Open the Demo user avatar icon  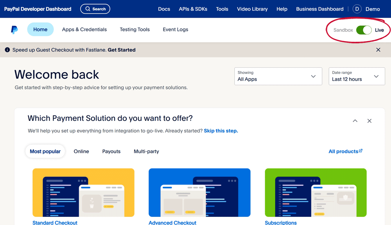[x=357, y=9]
